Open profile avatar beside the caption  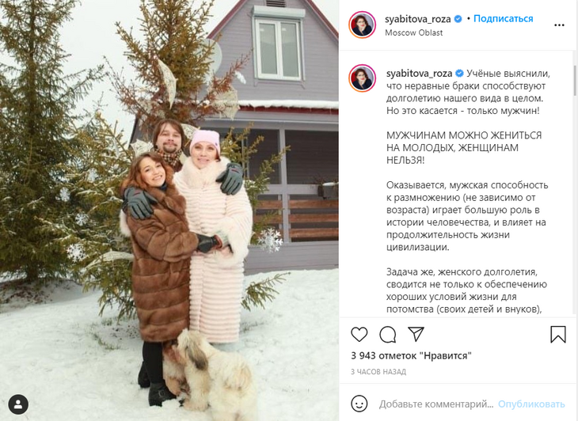click(x=363, y=78)
